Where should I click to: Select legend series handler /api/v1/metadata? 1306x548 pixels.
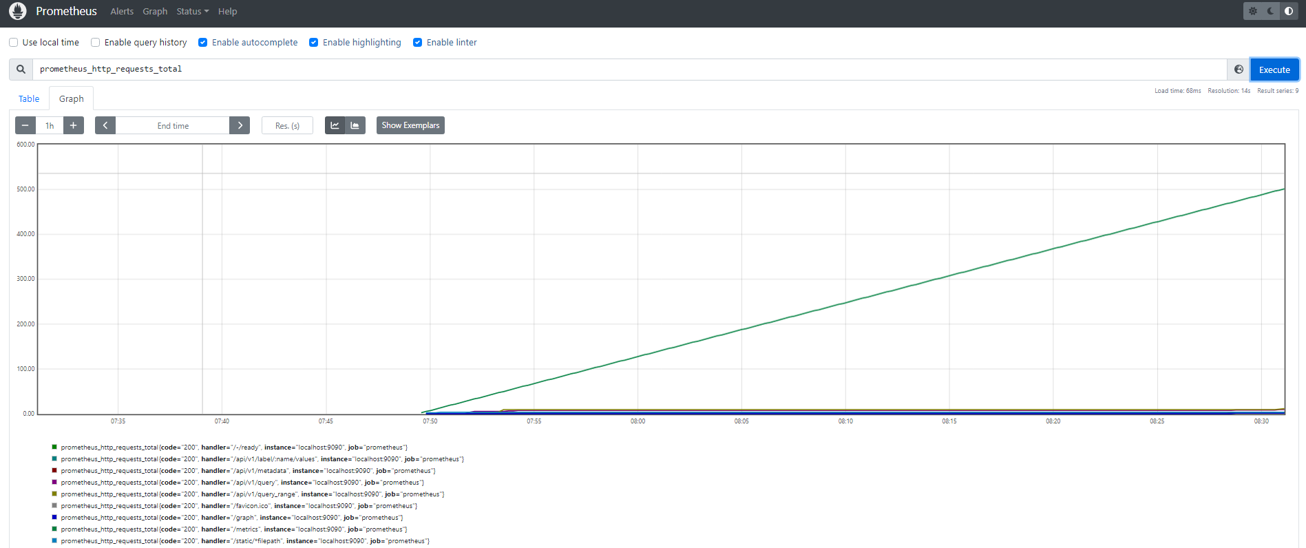click(248, 471)
